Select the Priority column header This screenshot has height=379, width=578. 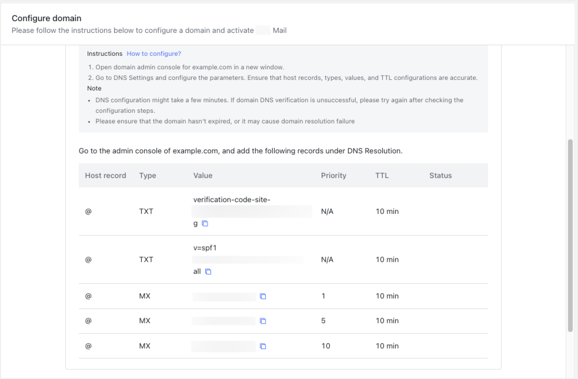point(333,175)
